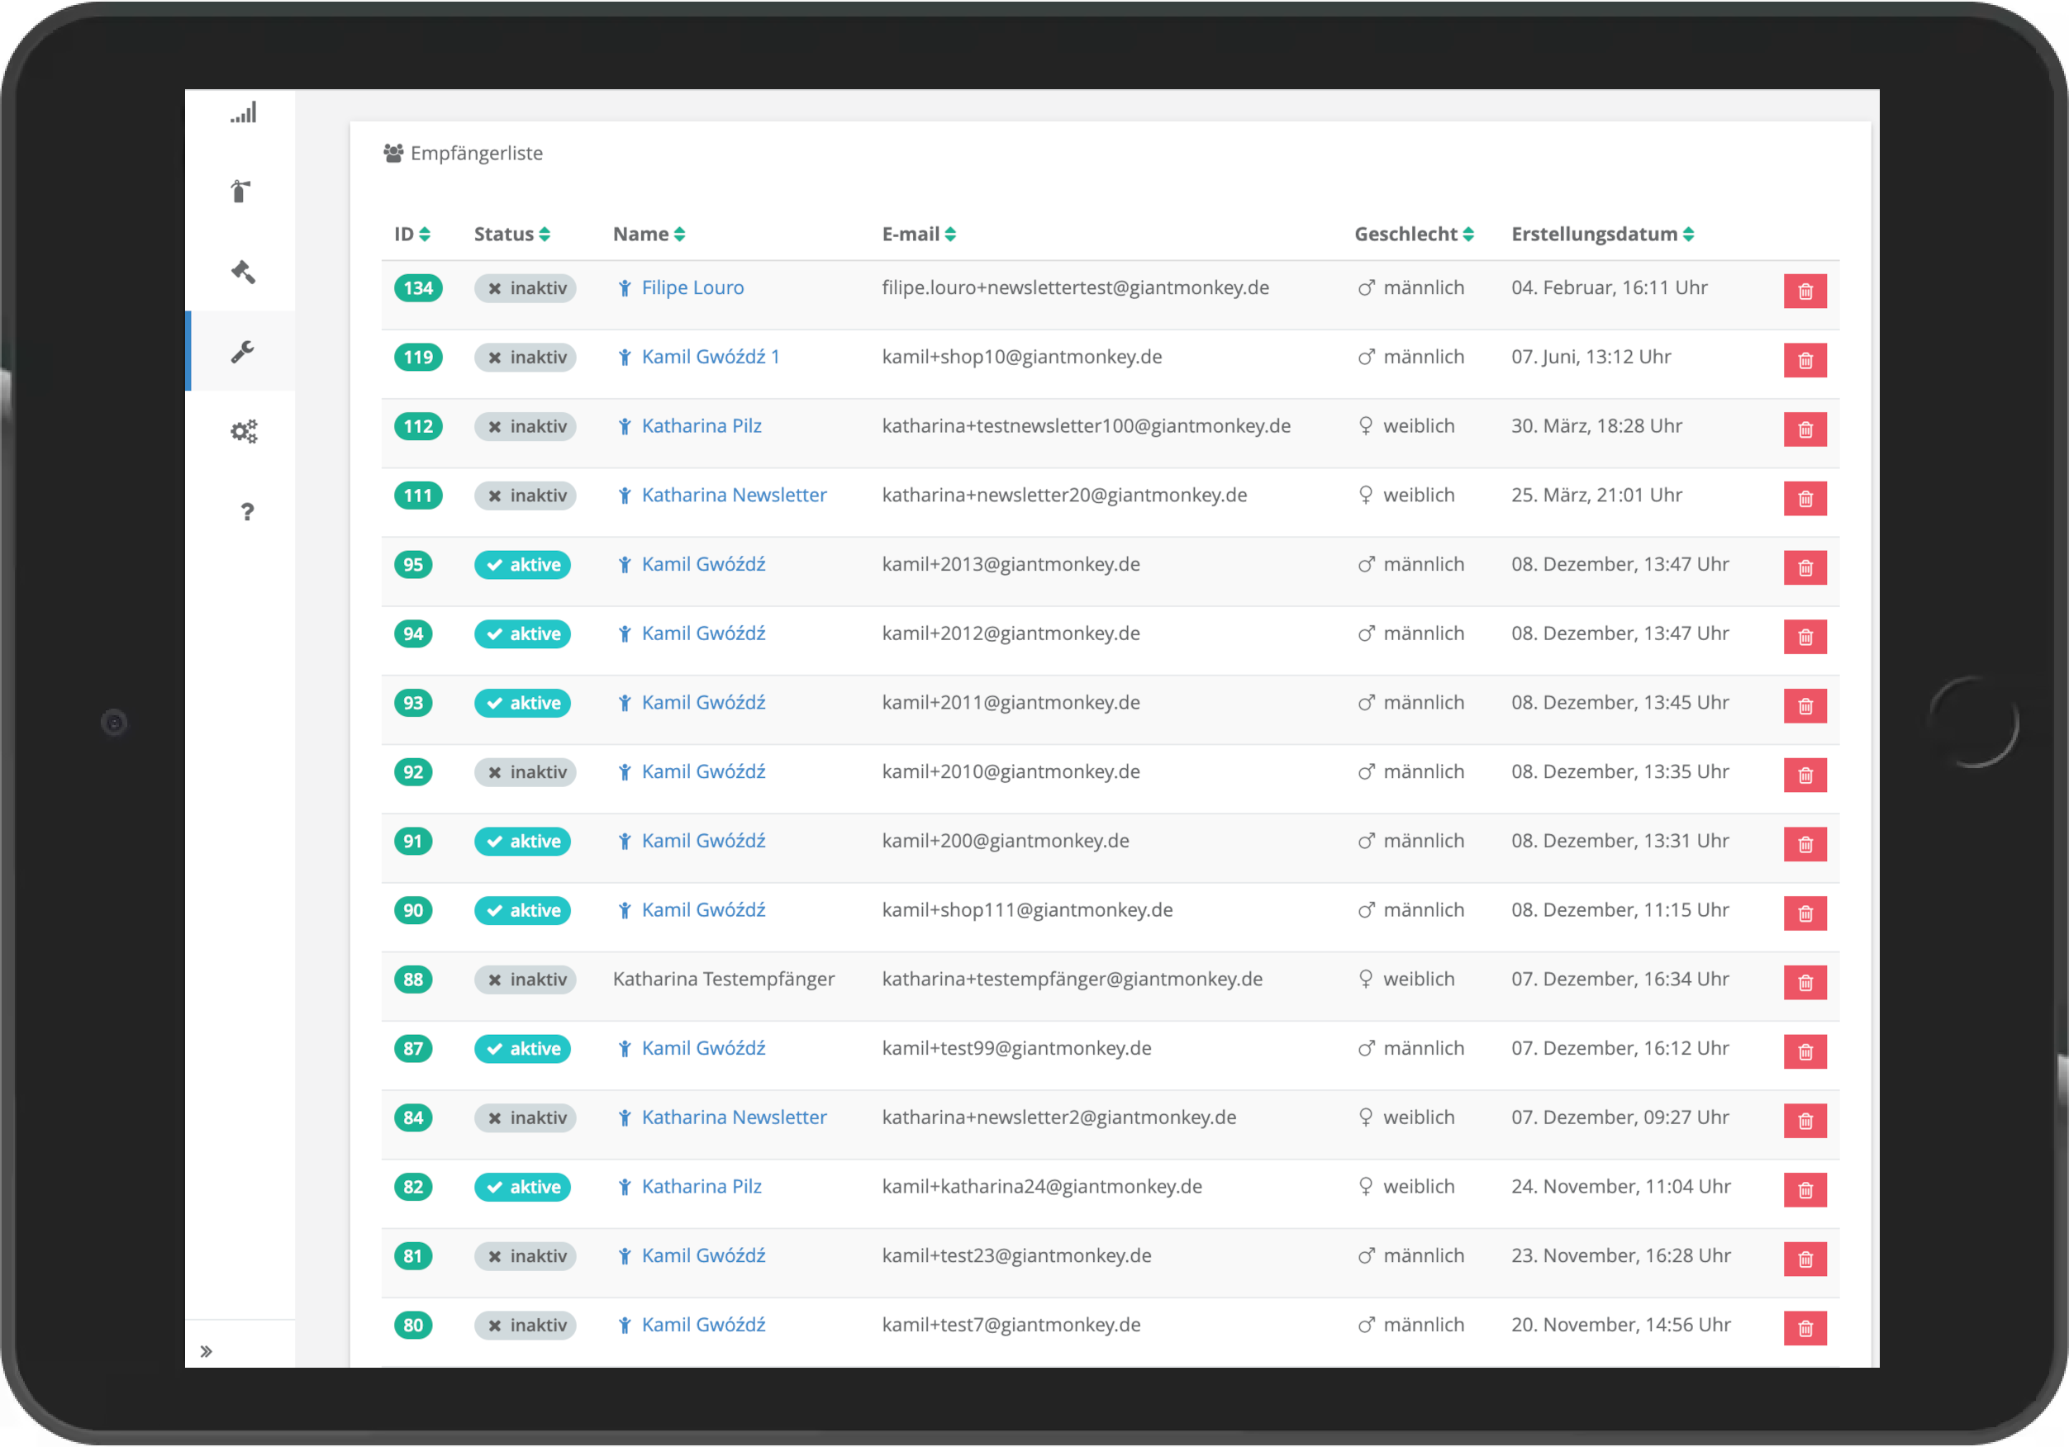Delete recipient 93 via trash icon
Screen dimensions: 2069x1447
[x=1805, y=706]
